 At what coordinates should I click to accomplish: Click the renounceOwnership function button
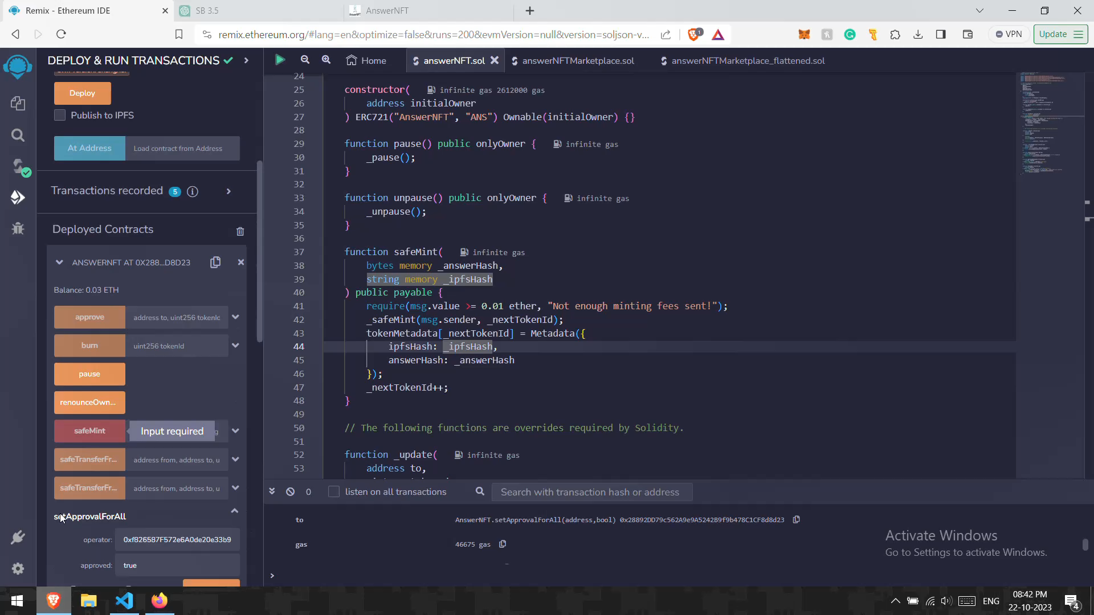click(x=89, y=403)
